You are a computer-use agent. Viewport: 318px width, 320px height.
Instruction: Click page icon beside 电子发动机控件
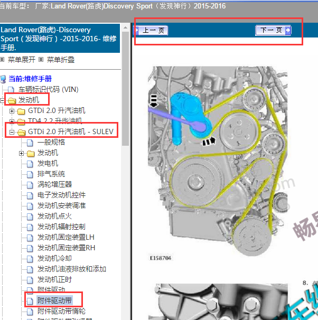click(30, 195)
